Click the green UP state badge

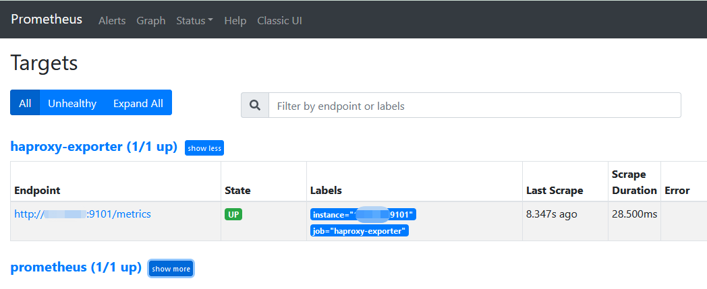(233, 214)
